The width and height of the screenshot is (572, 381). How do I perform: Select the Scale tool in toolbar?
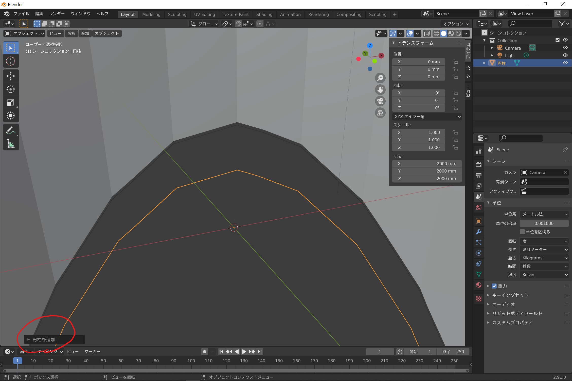[x=11, y=102]
